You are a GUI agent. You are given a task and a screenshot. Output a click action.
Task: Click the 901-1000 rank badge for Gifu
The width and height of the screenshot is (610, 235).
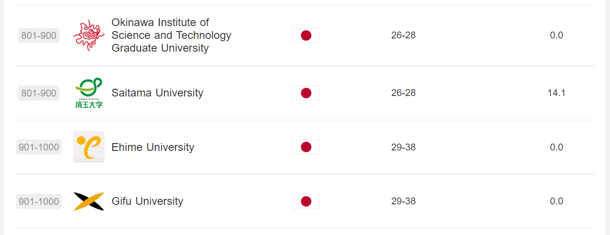pos(39,201)
